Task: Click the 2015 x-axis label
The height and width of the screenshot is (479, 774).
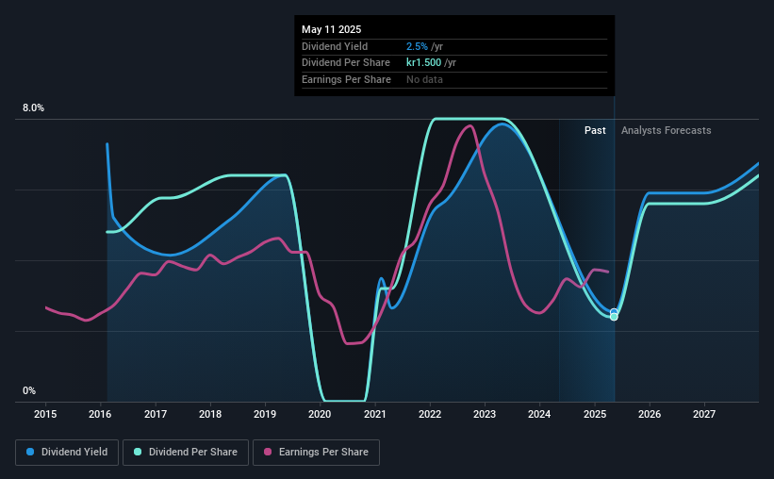Action: click(45, 414)
